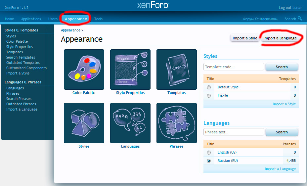Image resolution: width=307 pixels, height=186 pixels.
Task: Click the 4,455 phrases count
Action: pyautogui.click(x=291, y=161)
